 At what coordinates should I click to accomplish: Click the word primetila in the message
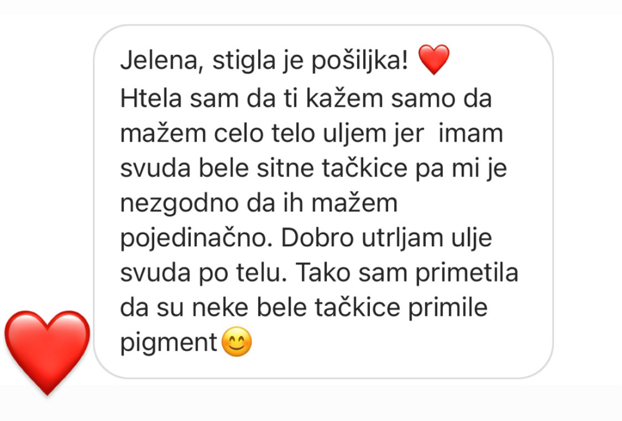[467, 273]
